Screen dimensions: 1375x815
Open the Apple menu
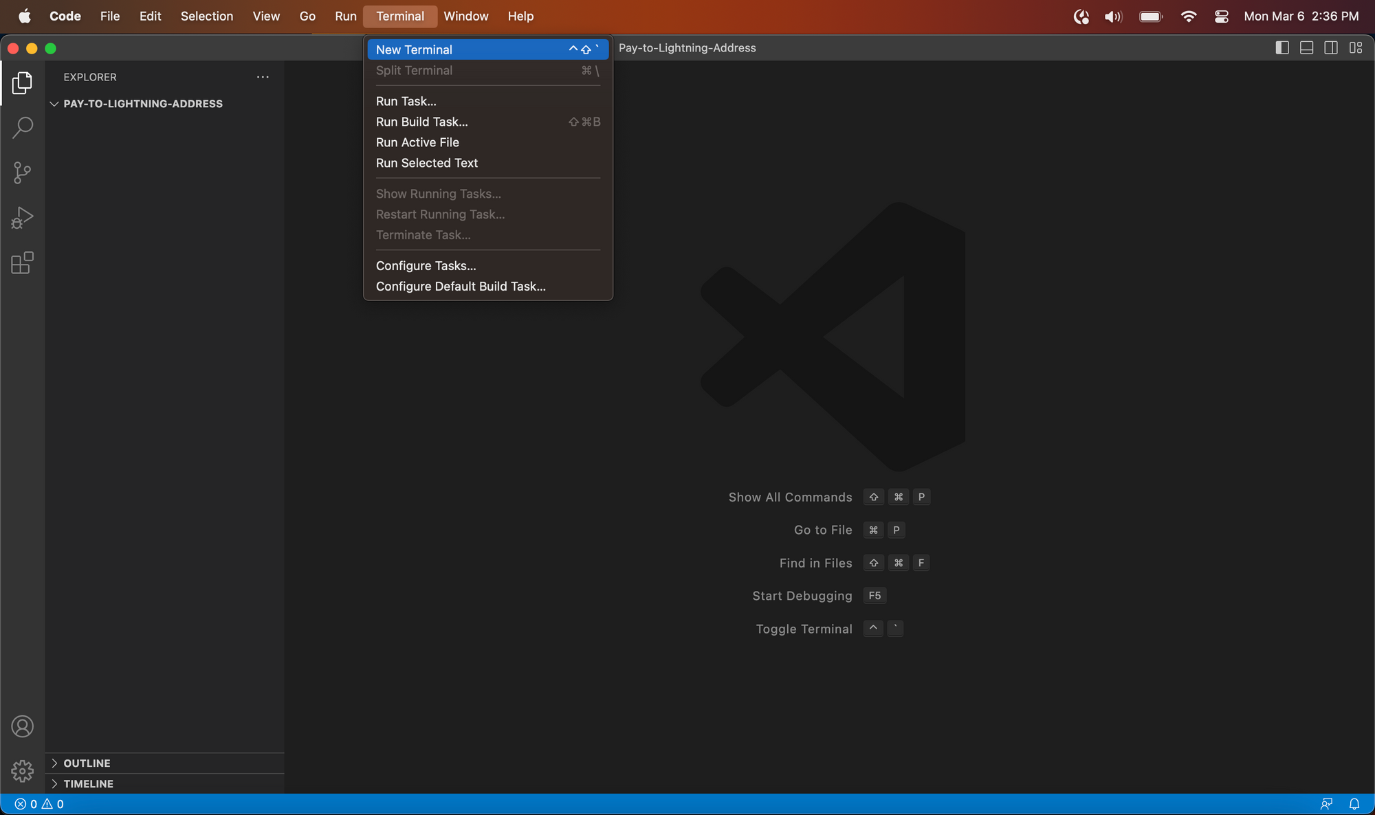(x=24, y=16)
